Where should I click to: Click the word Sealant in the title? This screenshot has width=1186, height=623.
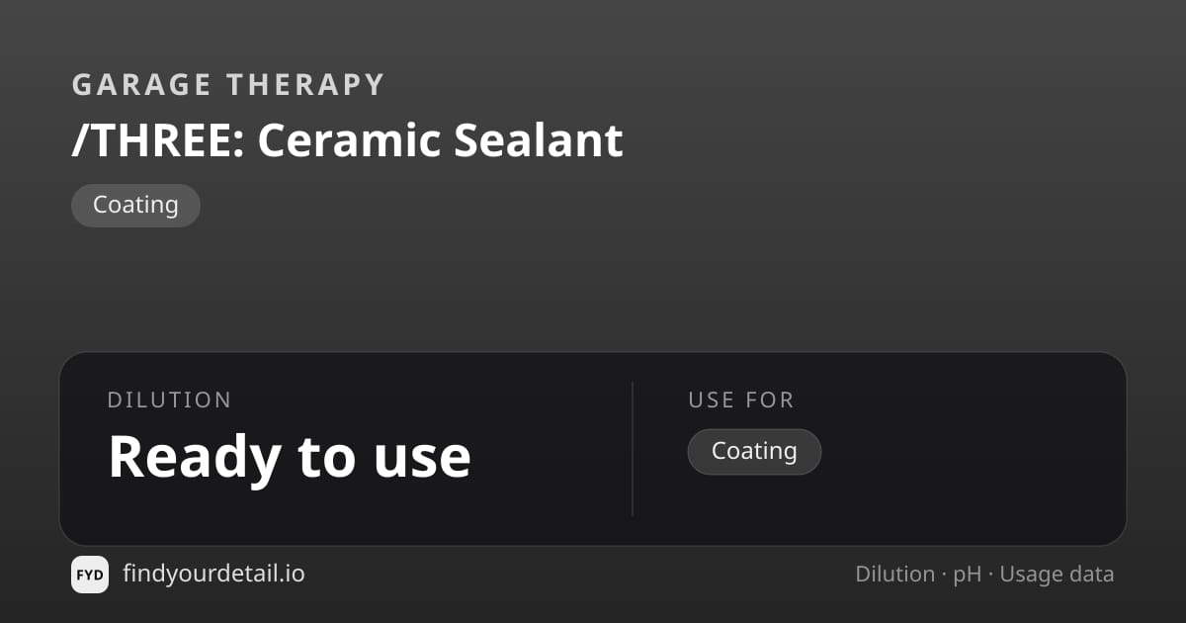pos(539,140)
